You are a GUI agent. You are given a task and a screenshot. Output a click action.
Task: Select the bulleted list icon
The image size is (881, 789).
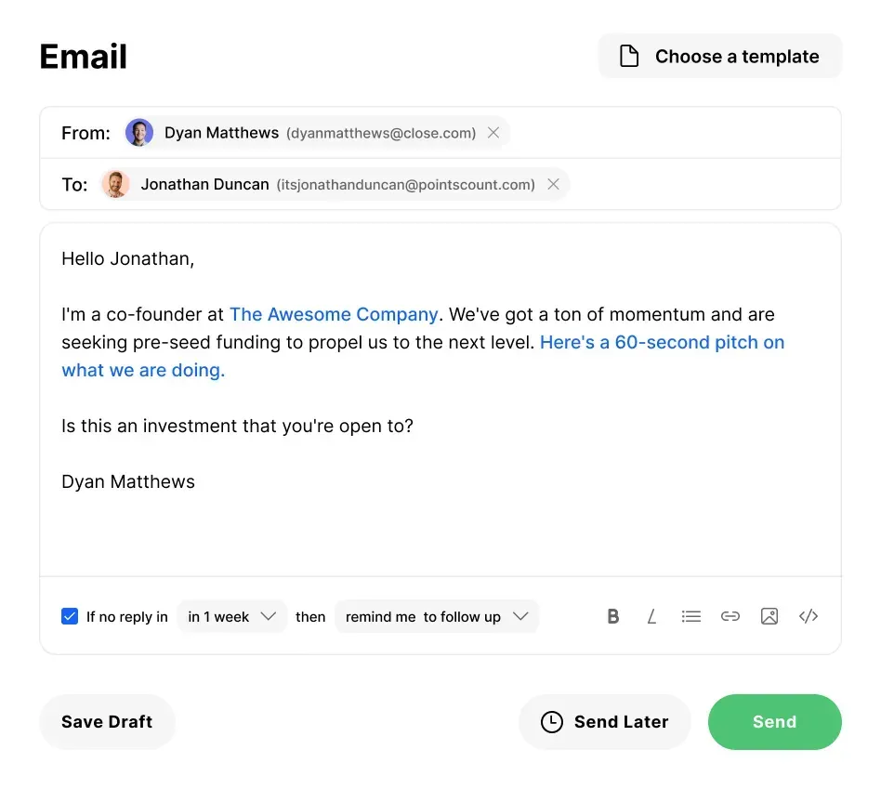click(690, 616)
